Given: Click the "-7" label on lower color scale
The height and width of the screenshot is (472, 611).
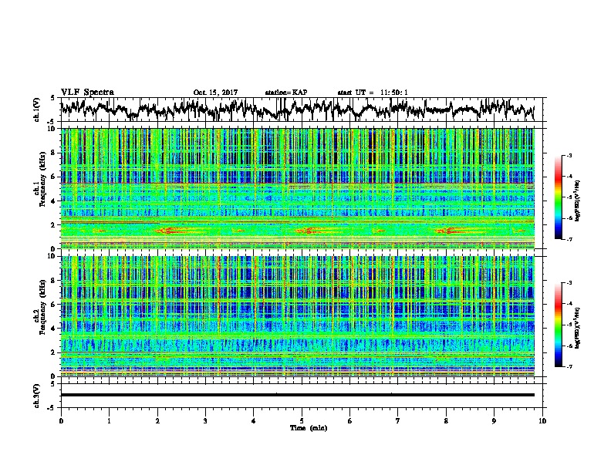Looking at the screenshot, I should click(569, 366).
